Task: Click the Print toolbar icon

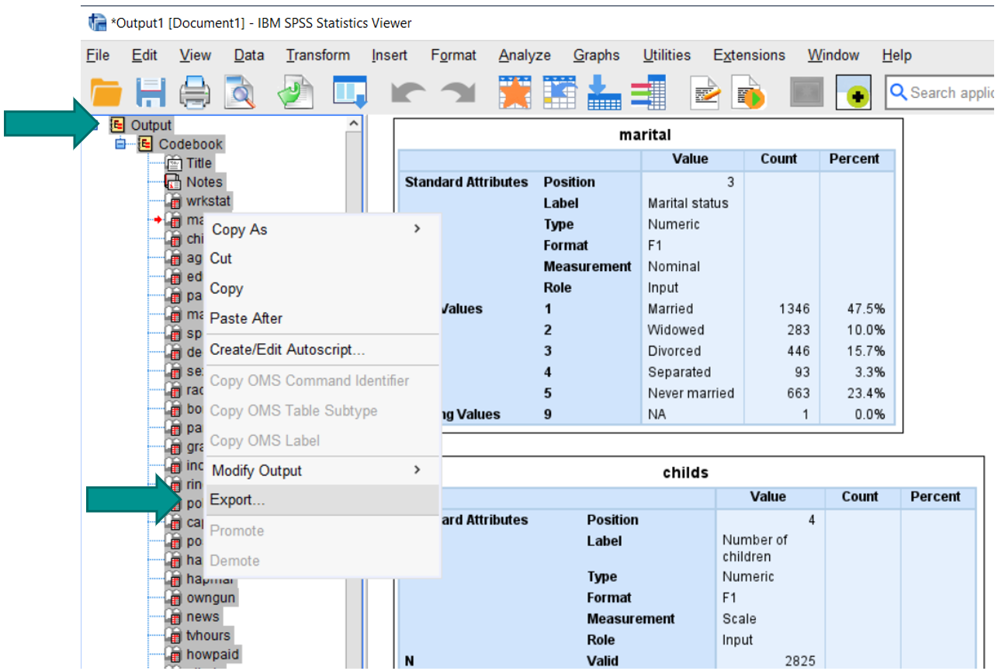Action: (195, 92)
